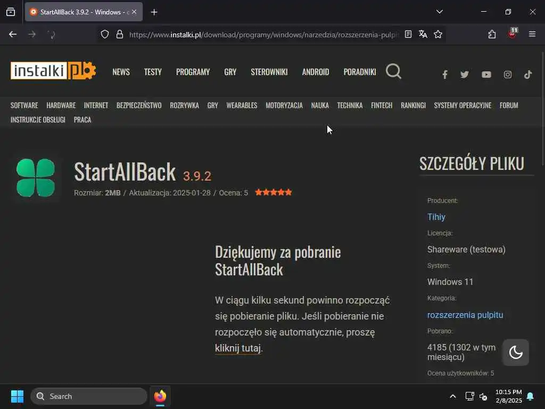Image resolution: width=545 pixels, height=409 pixels.
Task: Click the instalki.pl logo
Action: [53, 71]
